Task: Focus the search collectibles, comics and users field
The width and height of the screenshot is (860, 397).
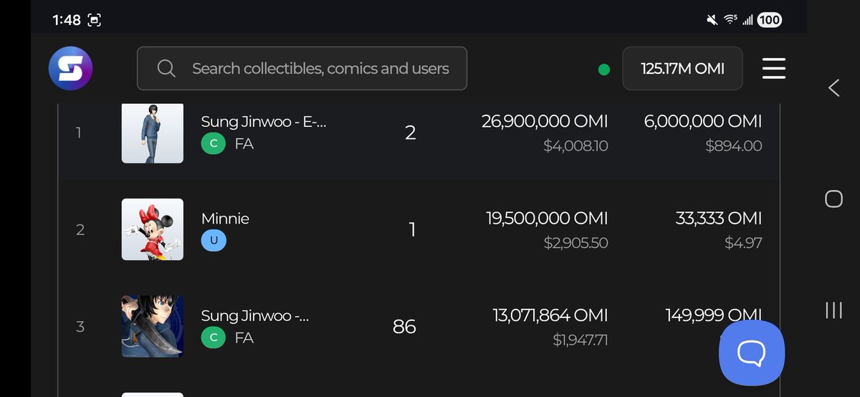Action: [302, 69]
